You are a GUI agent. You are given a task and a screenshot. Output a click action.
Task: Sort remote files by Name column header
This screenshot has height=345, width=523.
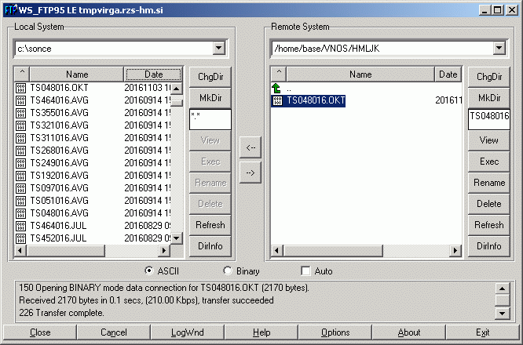[360, 74]
